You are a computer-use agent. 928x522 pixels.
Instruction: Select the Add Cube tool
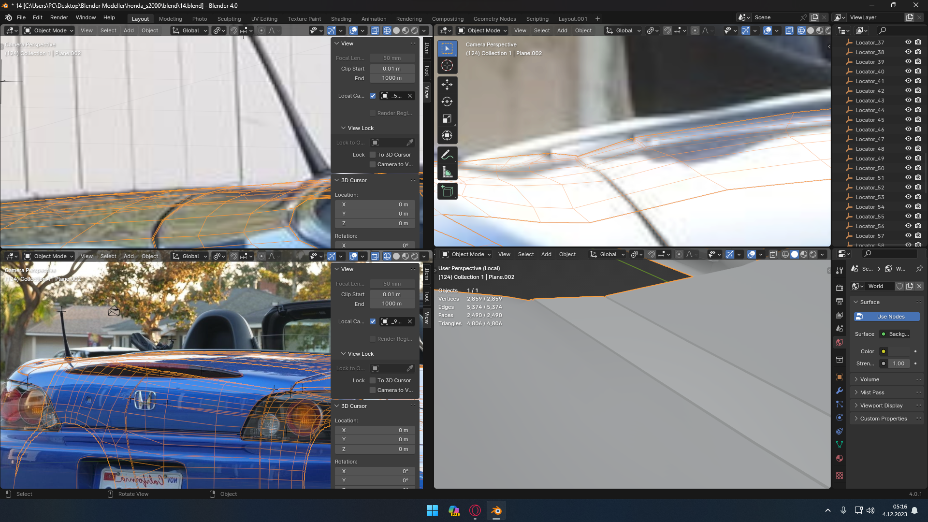click(x=447, y=191)
